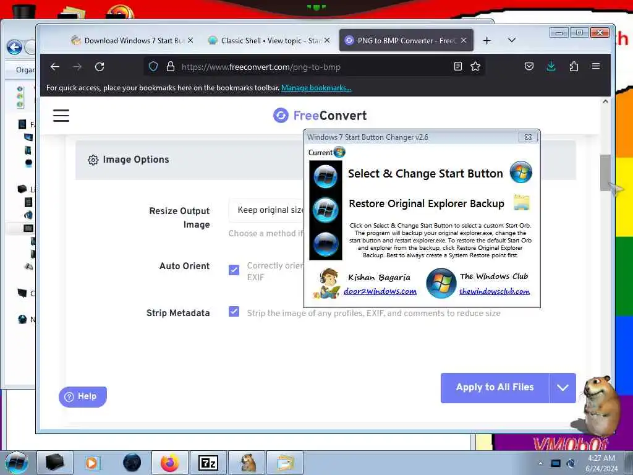
Task: Click the black box taskbar icon
Action: pyautogui.click(x=55, y=463)
